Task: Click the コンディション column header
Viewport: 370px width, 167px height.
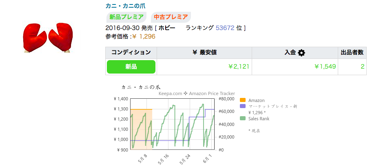Action: pos(131,53)
